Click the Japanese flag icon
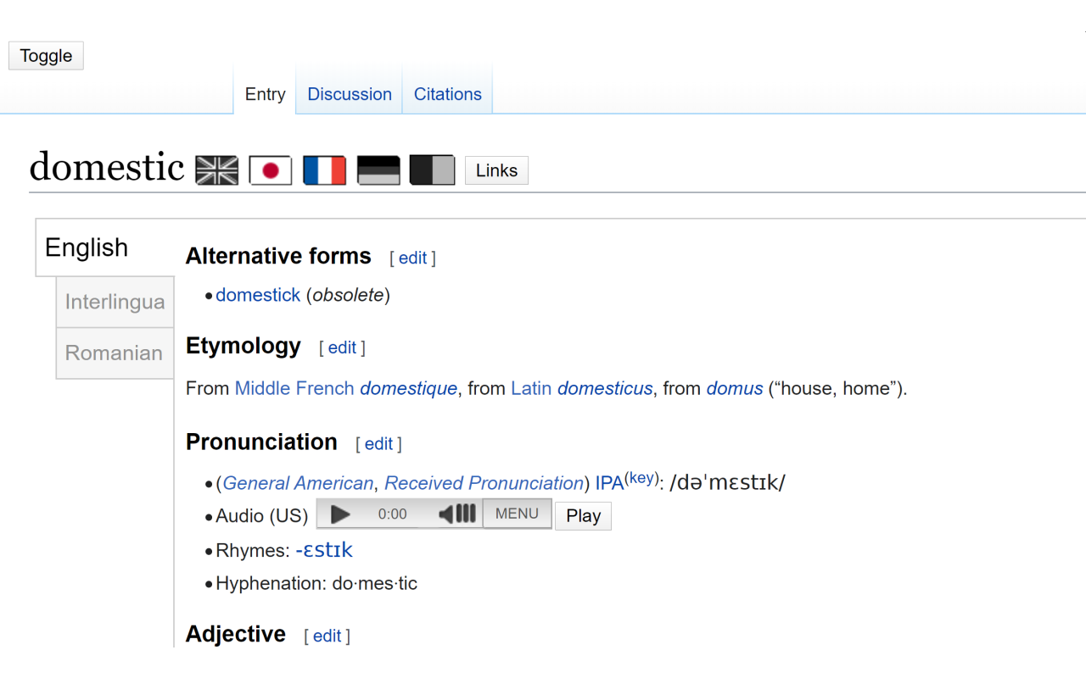The image size is (1086, 678). (x=271, y=170)
